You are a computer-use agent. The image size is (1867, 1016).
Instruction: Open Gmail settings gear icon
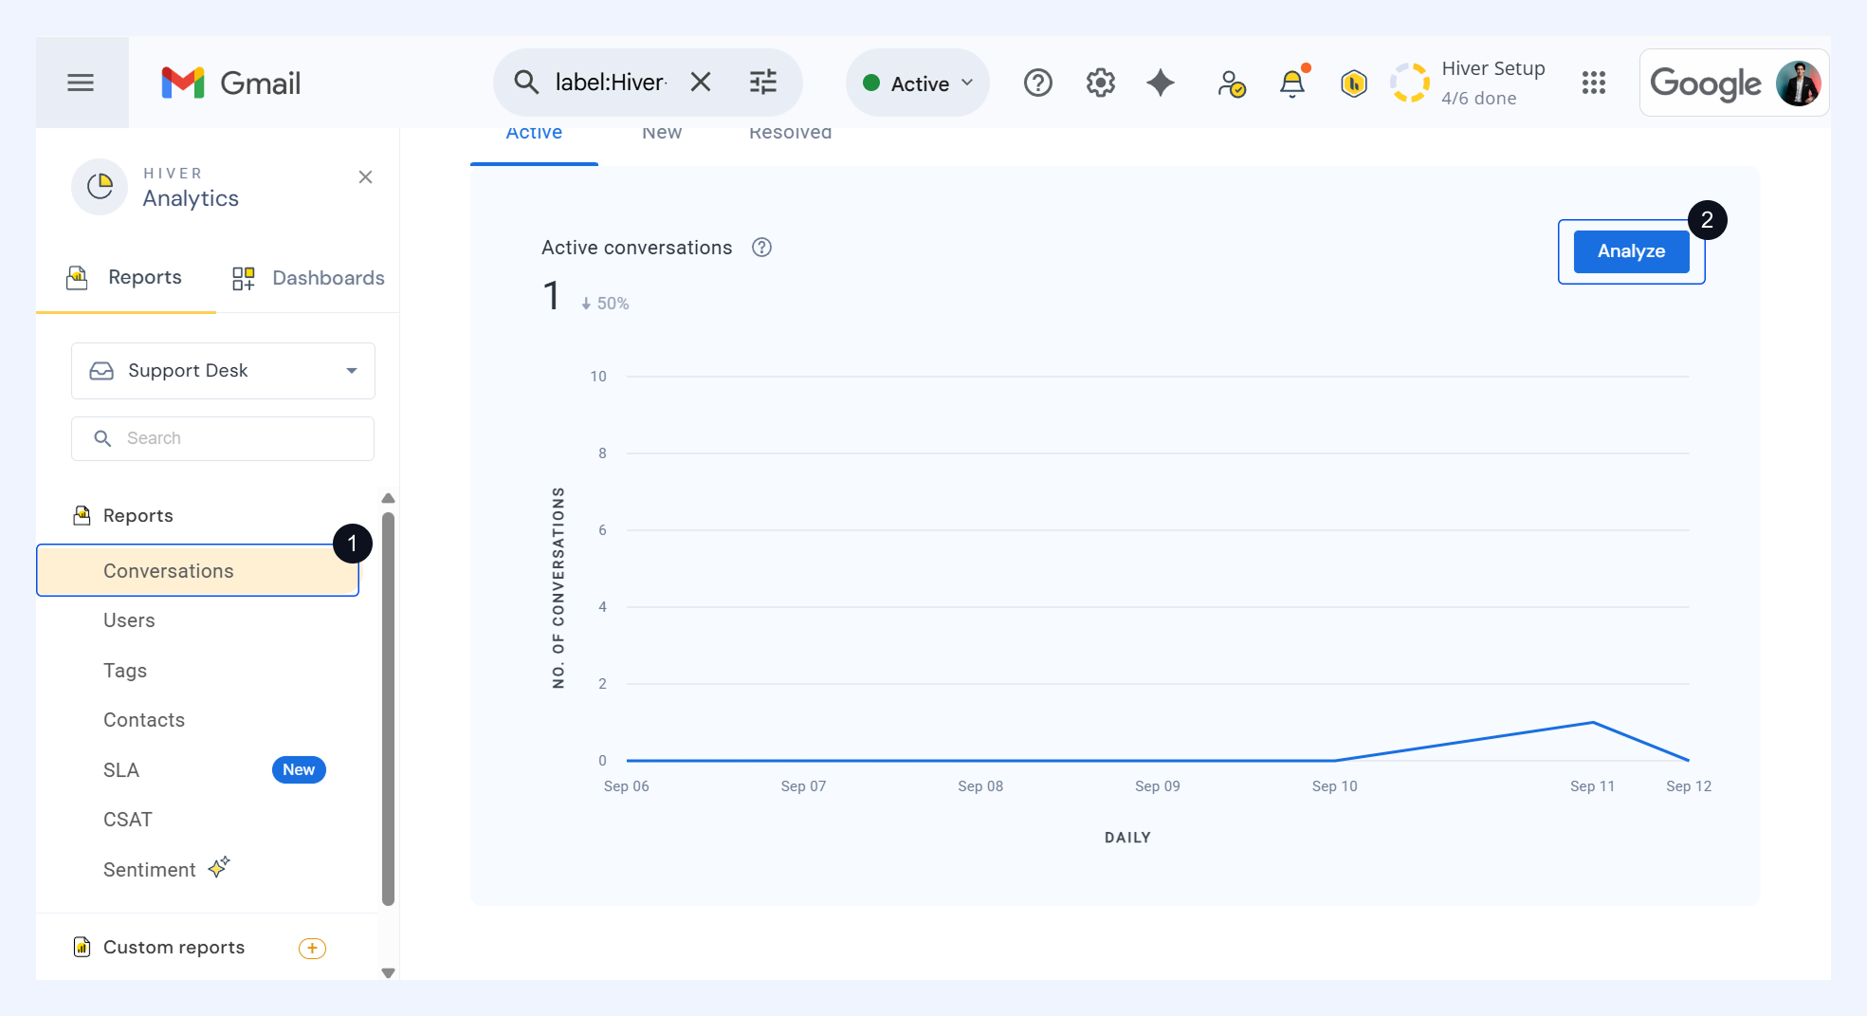[x=1101, y=83]
